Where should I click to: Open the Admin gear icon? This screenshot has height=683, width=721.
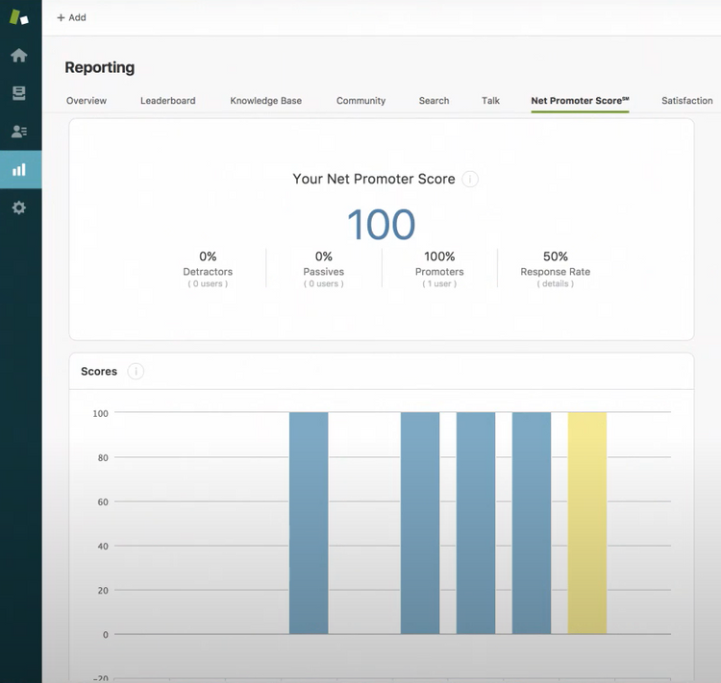pos(19,207)
